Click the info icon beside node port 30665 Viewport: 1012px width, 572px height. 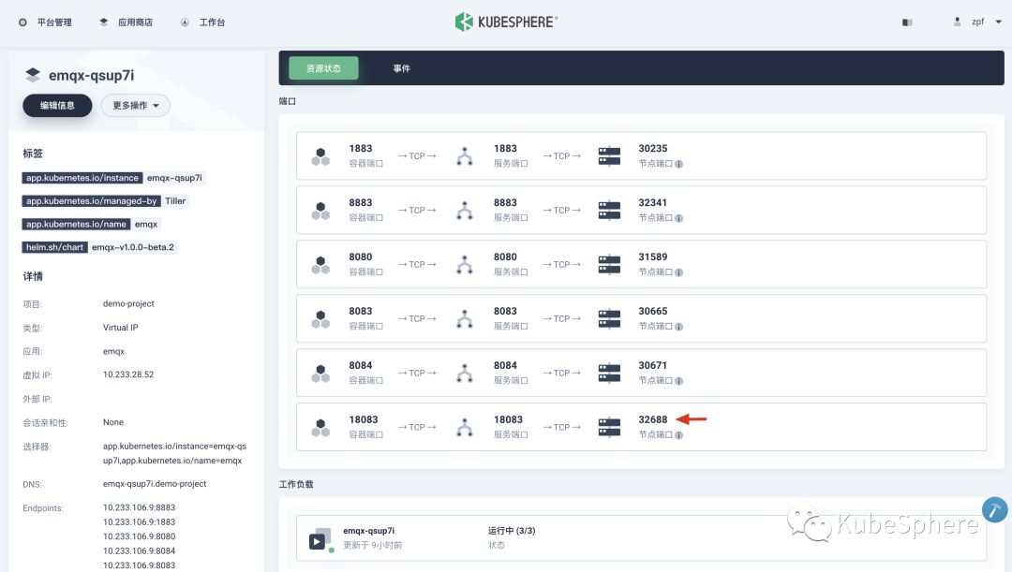(x=679, y=327)
